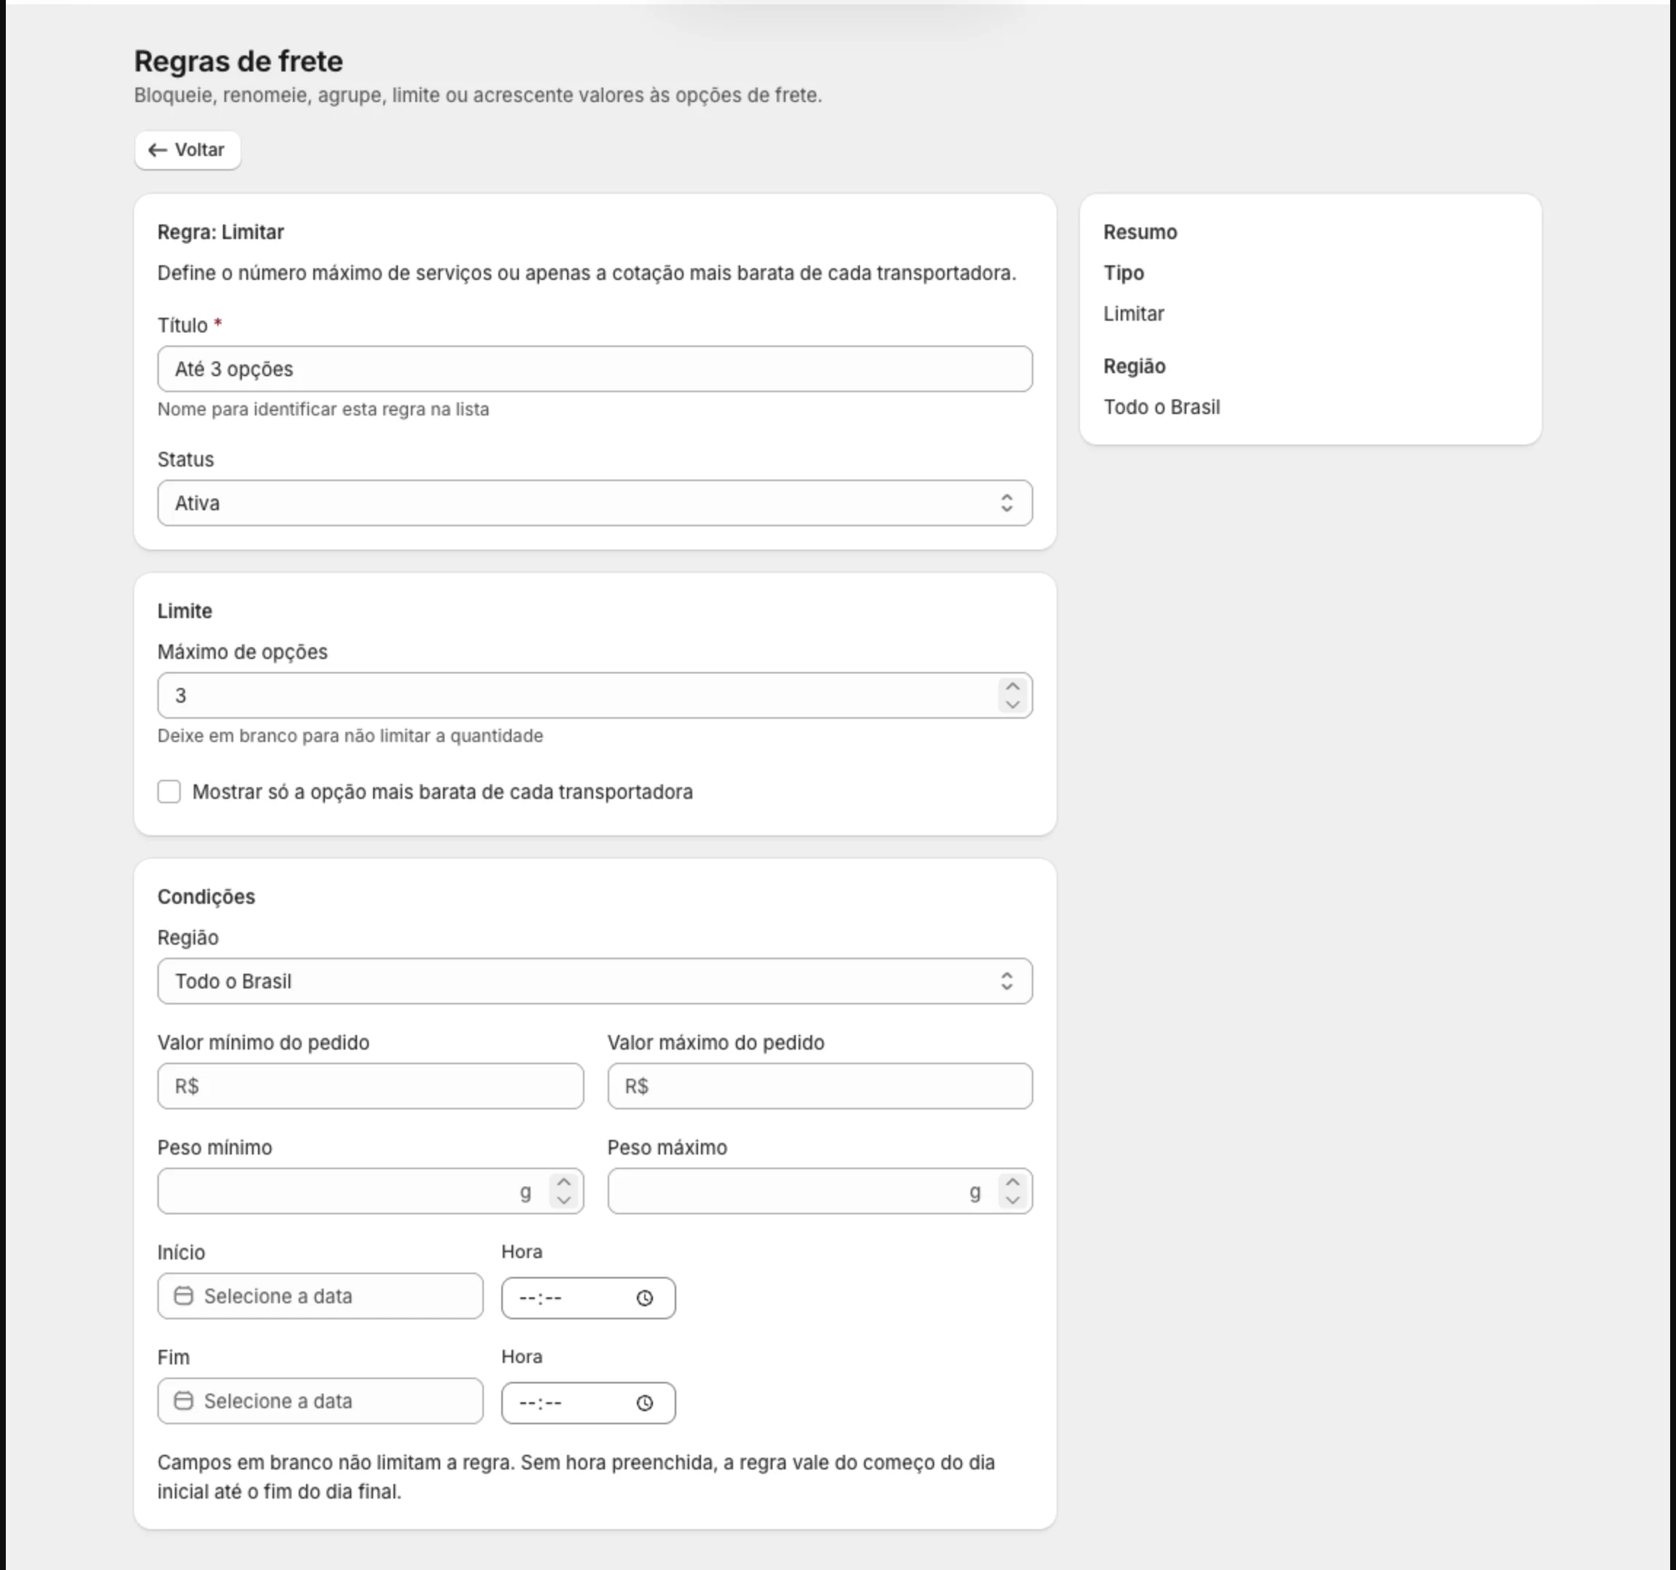Increment Peso máximo with up arrow

tap(1012, 1182)
